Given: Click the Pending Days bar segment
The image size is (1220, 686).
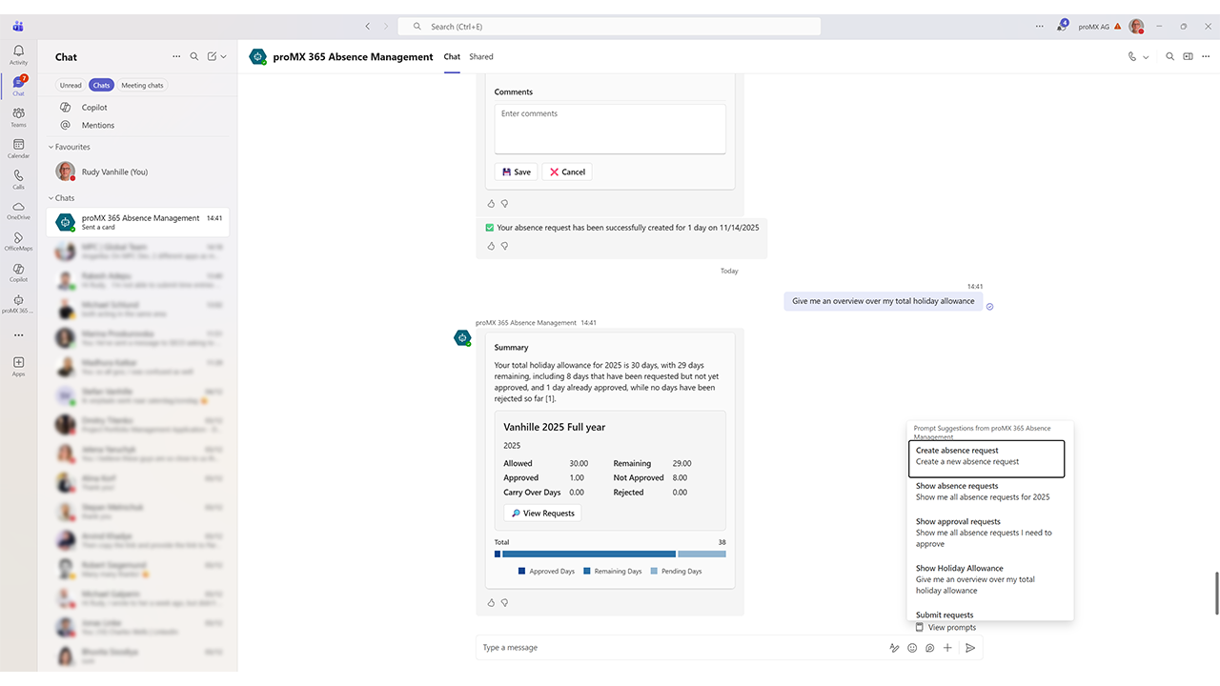Looking at the screenshot, I should pos(701,554).
